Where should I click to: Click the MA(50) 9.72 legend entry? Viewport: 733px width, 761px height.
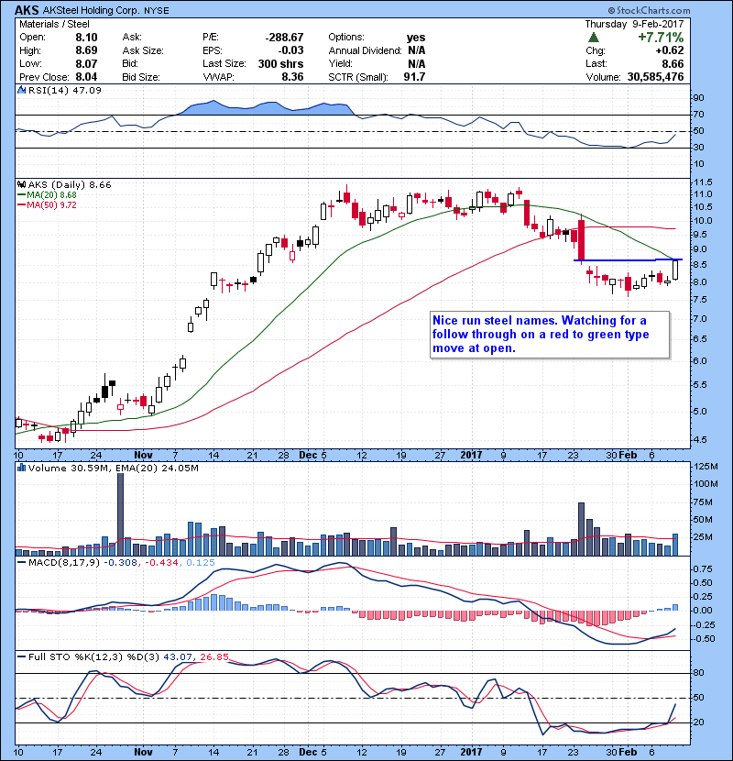click(47, 204)
